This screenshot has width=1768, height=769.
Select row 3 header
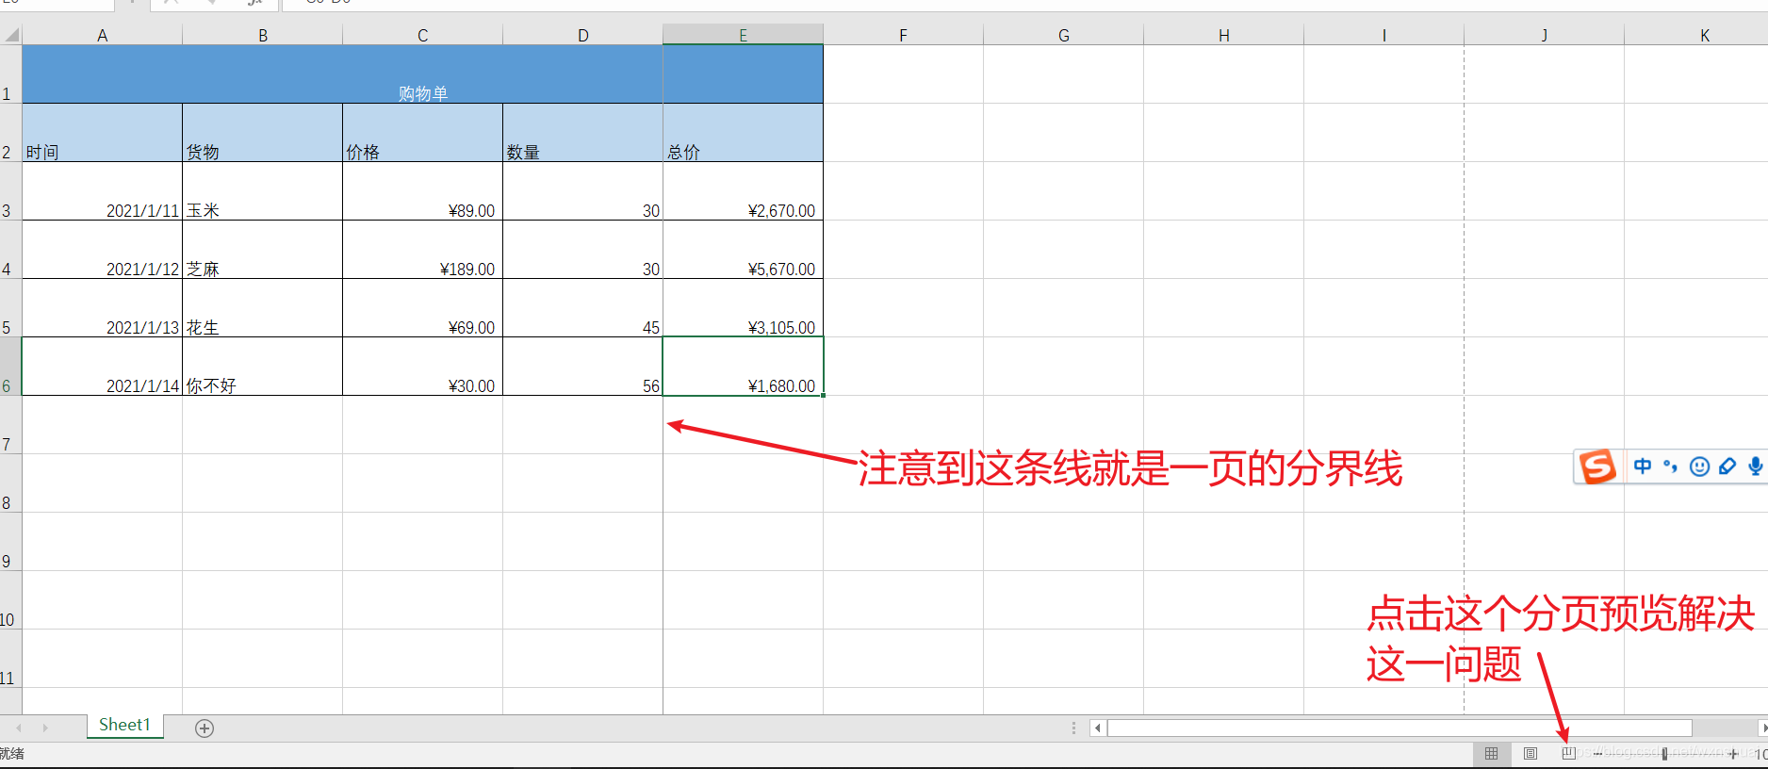point(10,191)
